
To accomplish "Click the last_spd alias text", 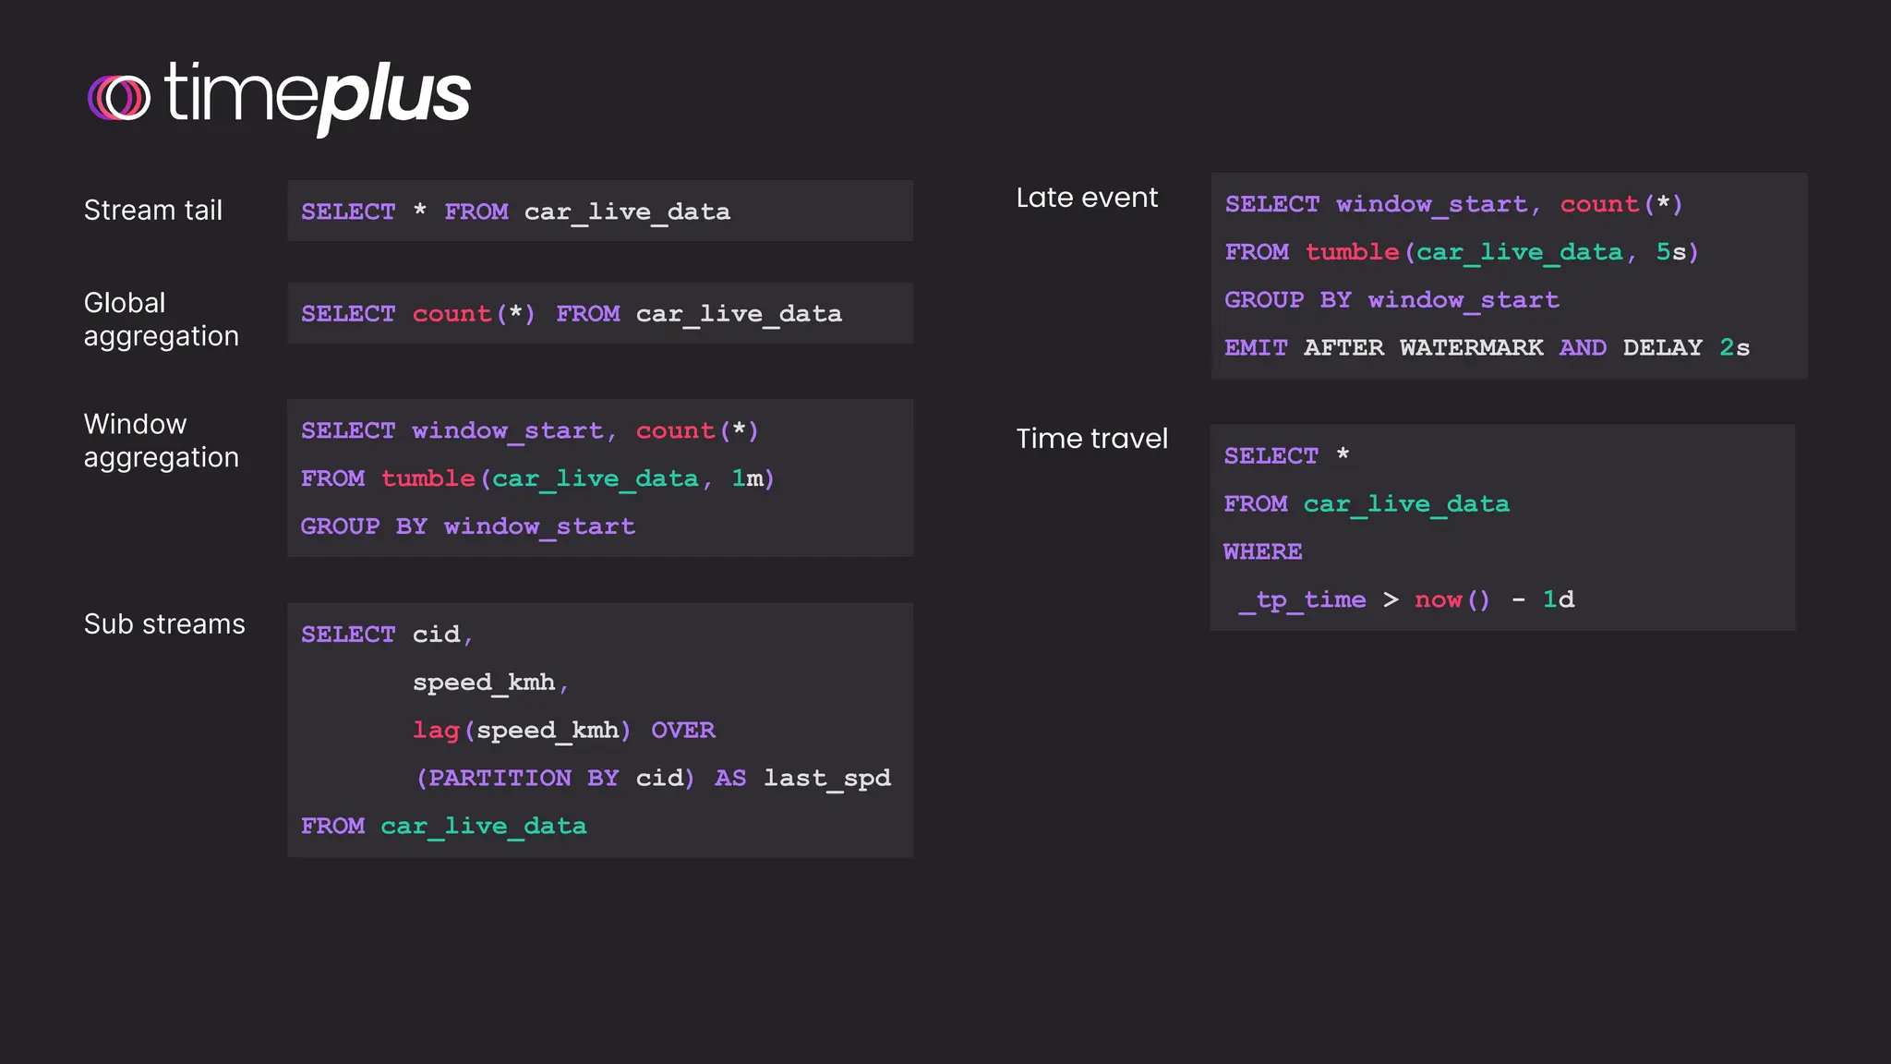I will 827,779.
